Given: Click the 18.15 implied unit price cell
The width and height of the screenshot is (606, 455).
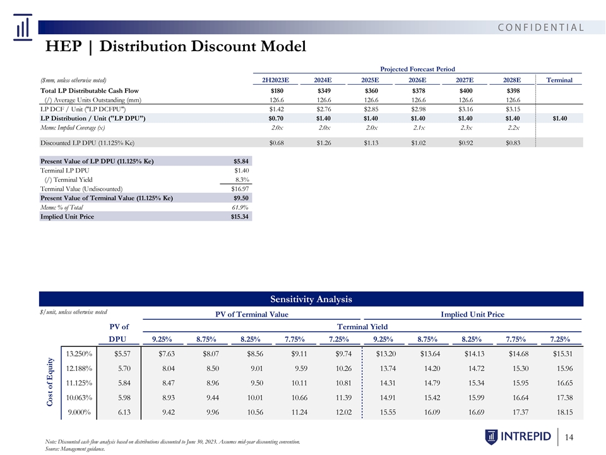Looking at the screenshot, I should tap(564, 412).
